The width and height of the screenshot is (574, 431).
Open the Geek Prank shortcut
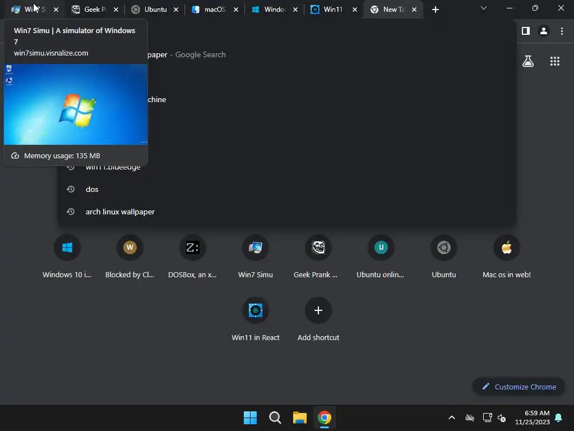pyautogui.click(x=318, y=257)
